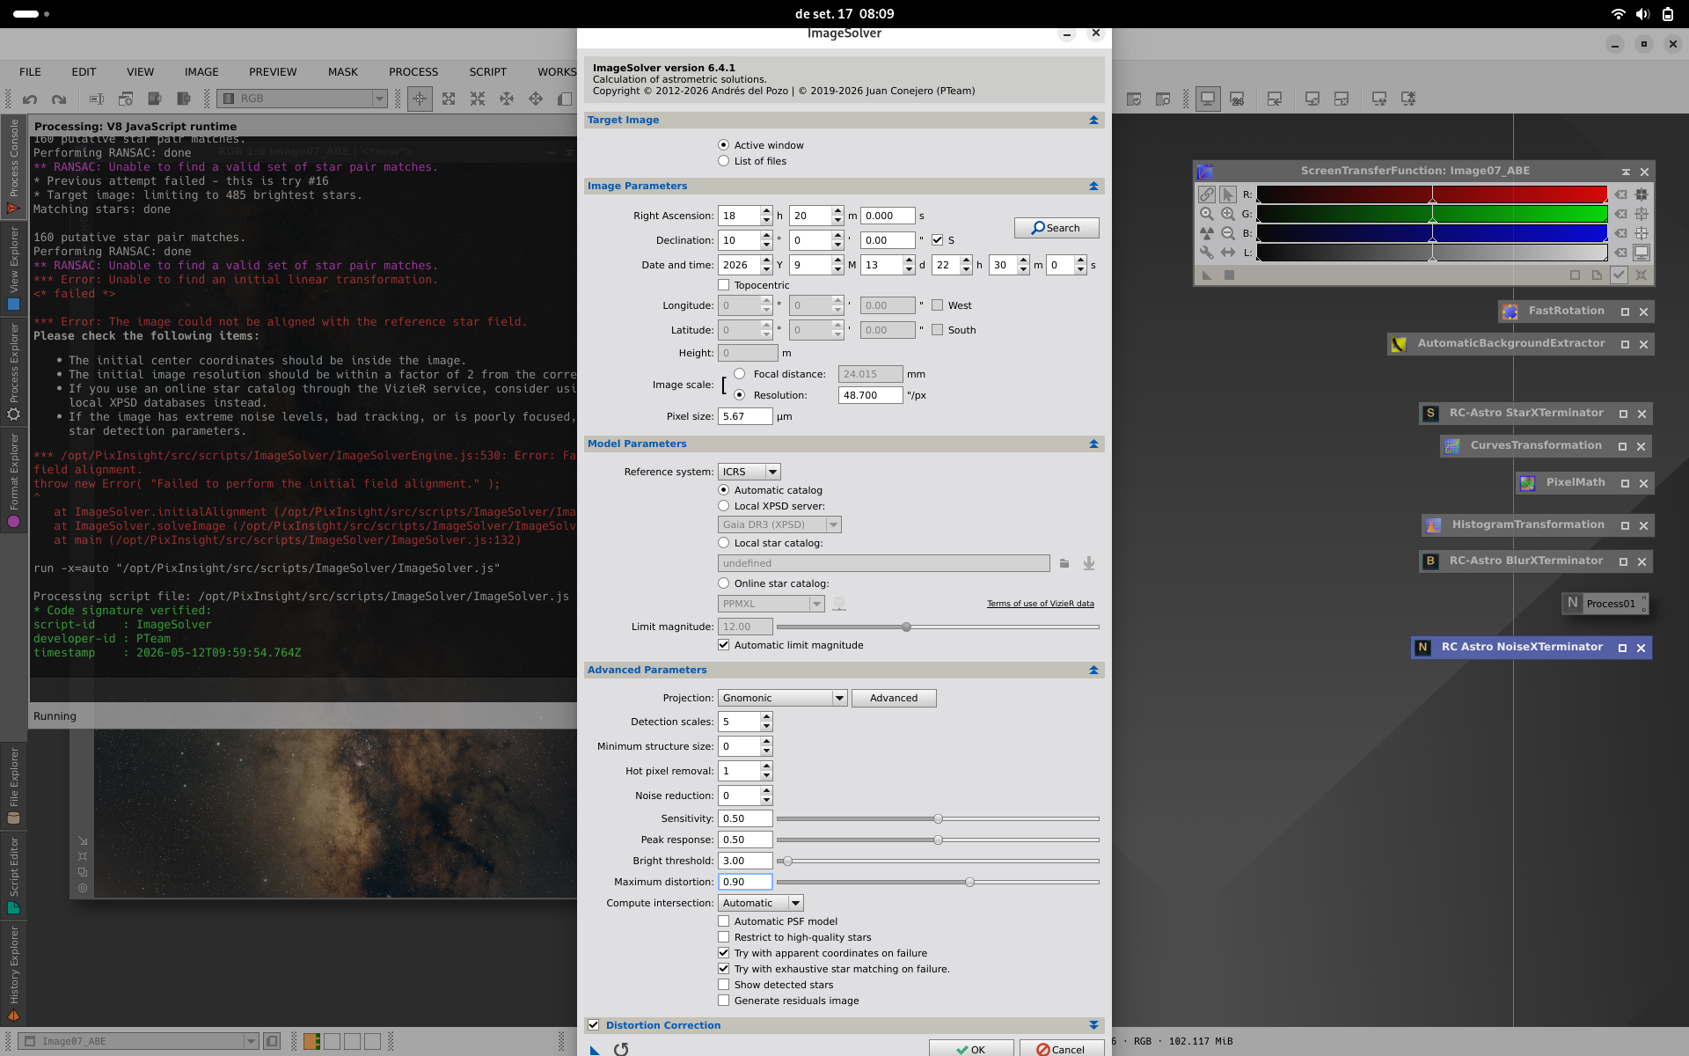This screenshot has width=1689, height=1056.
Task: Check Show detected stars option
Action: (723, 985)
